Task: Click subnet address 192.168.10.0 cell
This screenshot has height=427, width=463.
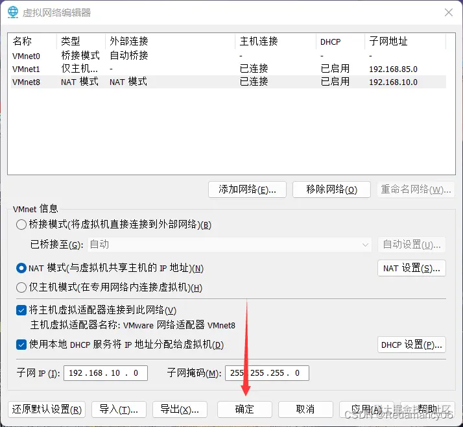Action: pos(394,82)
